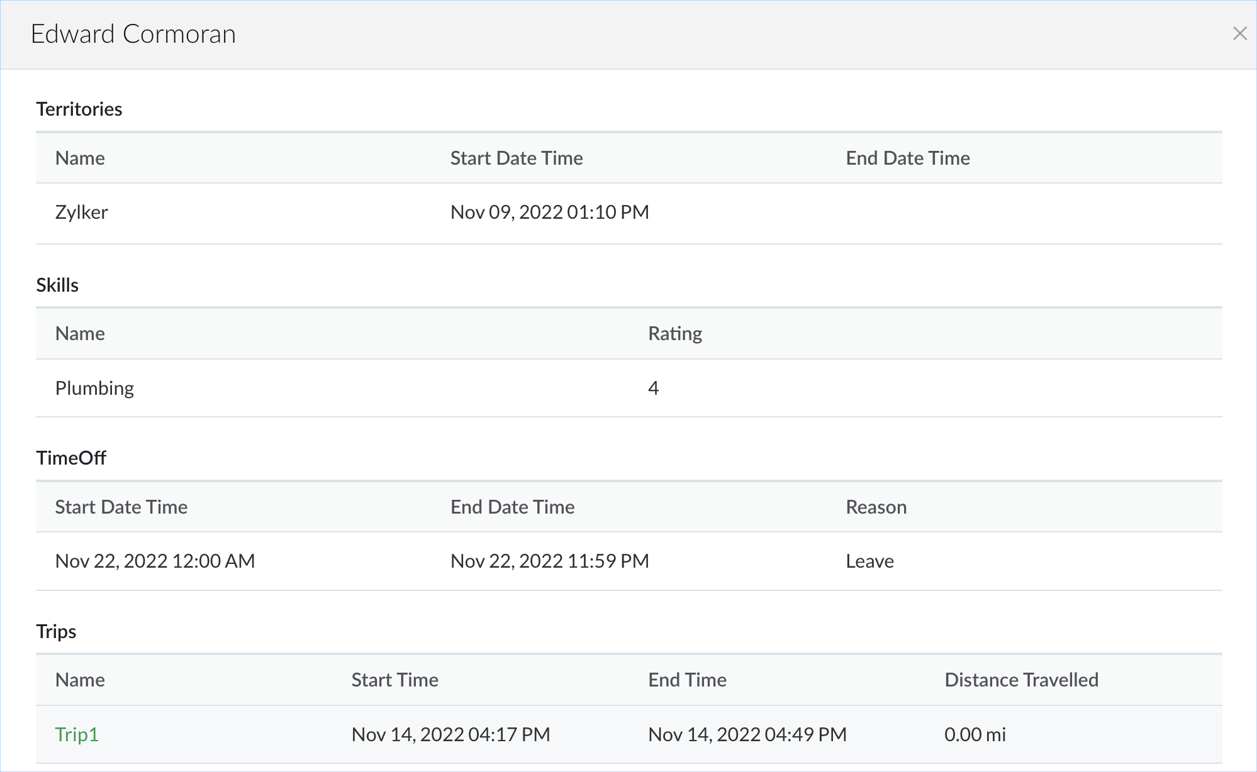
Task: Click the Edward Cormoran title text
Action: [133, 34]
